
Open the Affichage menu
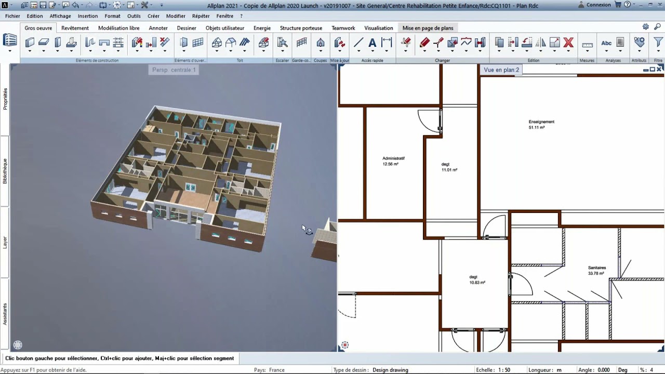coord(60,16)
